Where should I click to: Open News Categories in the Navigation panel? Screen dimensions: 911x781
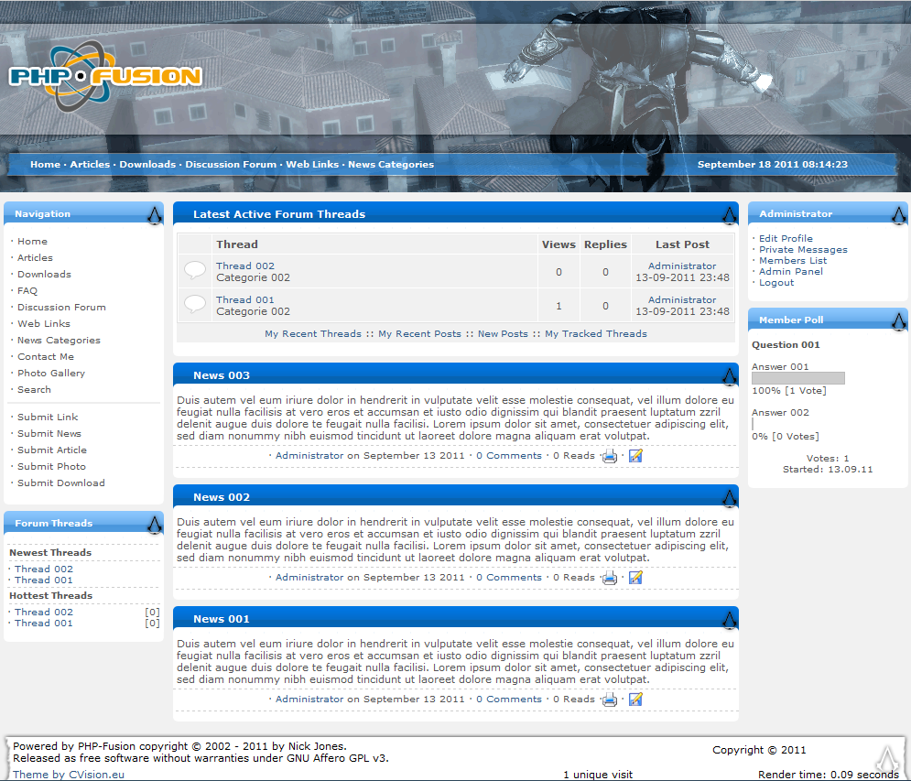pyautogui.click(x=59, y=340)
